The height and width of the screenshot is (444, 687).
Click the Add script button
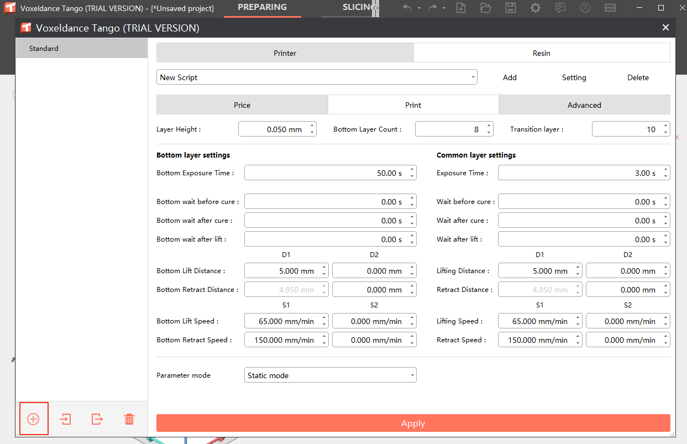[x=510, y=77]
